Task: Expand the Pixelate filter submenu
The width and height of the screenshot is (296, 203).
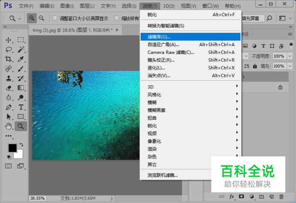Action: coord(190,141)
